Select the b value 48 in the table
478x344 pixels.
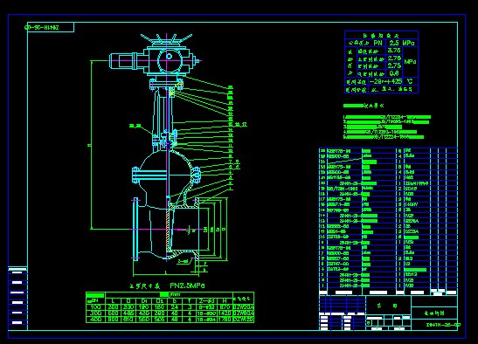175,320
